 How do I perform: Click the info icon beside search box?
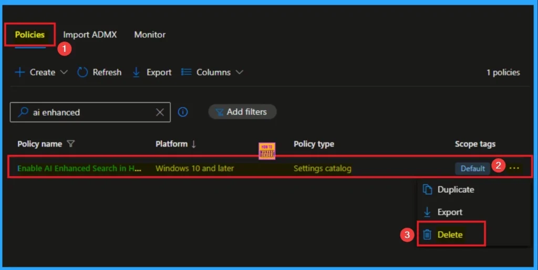(183, 112)
